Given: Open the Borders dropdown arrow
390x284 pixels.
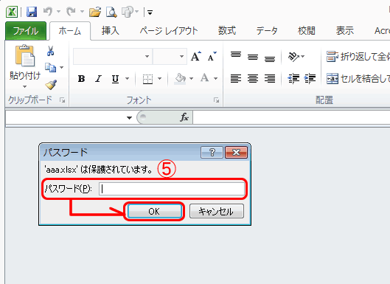Looking at the screenshot, I should tap(160, 79).
